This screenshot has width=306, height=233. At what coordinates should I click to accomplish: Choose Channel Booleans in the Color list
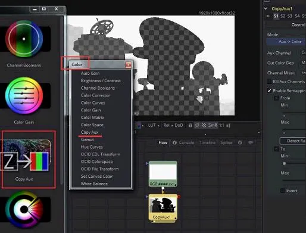pos(98,88)
